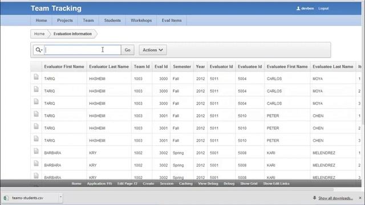
Task: Click Edit Page 72 in developer toolbar
Action: pos(127,183)
